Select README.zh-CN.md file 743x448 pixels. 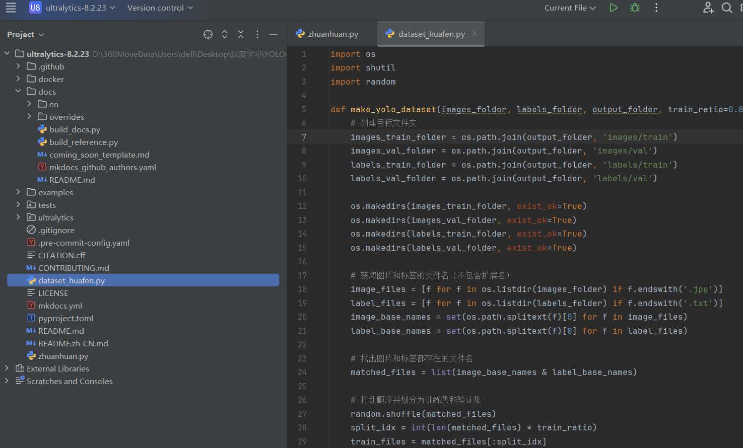click(73, 343)
